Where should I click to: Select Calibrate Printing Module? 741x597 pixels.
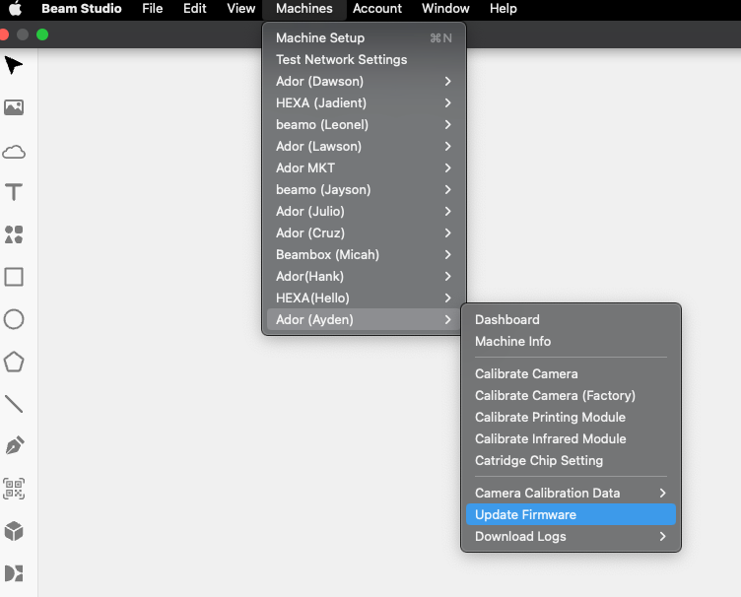tap(571, 418)
